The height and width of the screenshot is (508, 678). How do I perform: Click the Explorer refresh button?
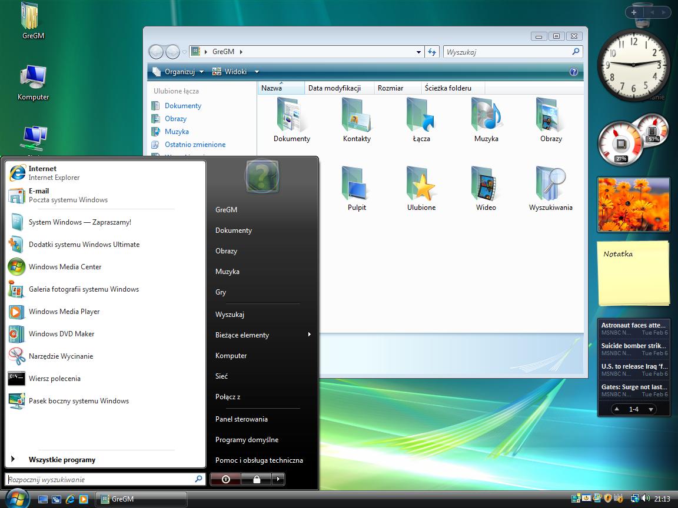432,52
